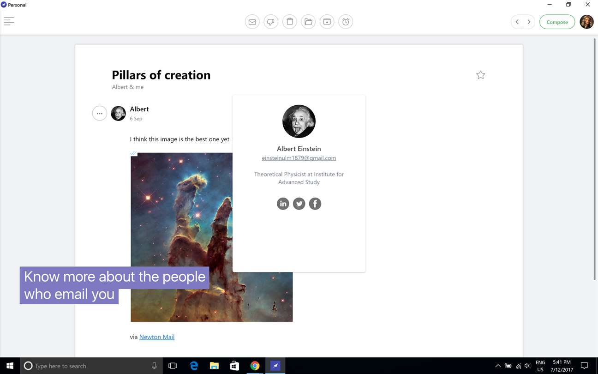
Task: Go to next email with right arrow
Action: pos(529,22)
